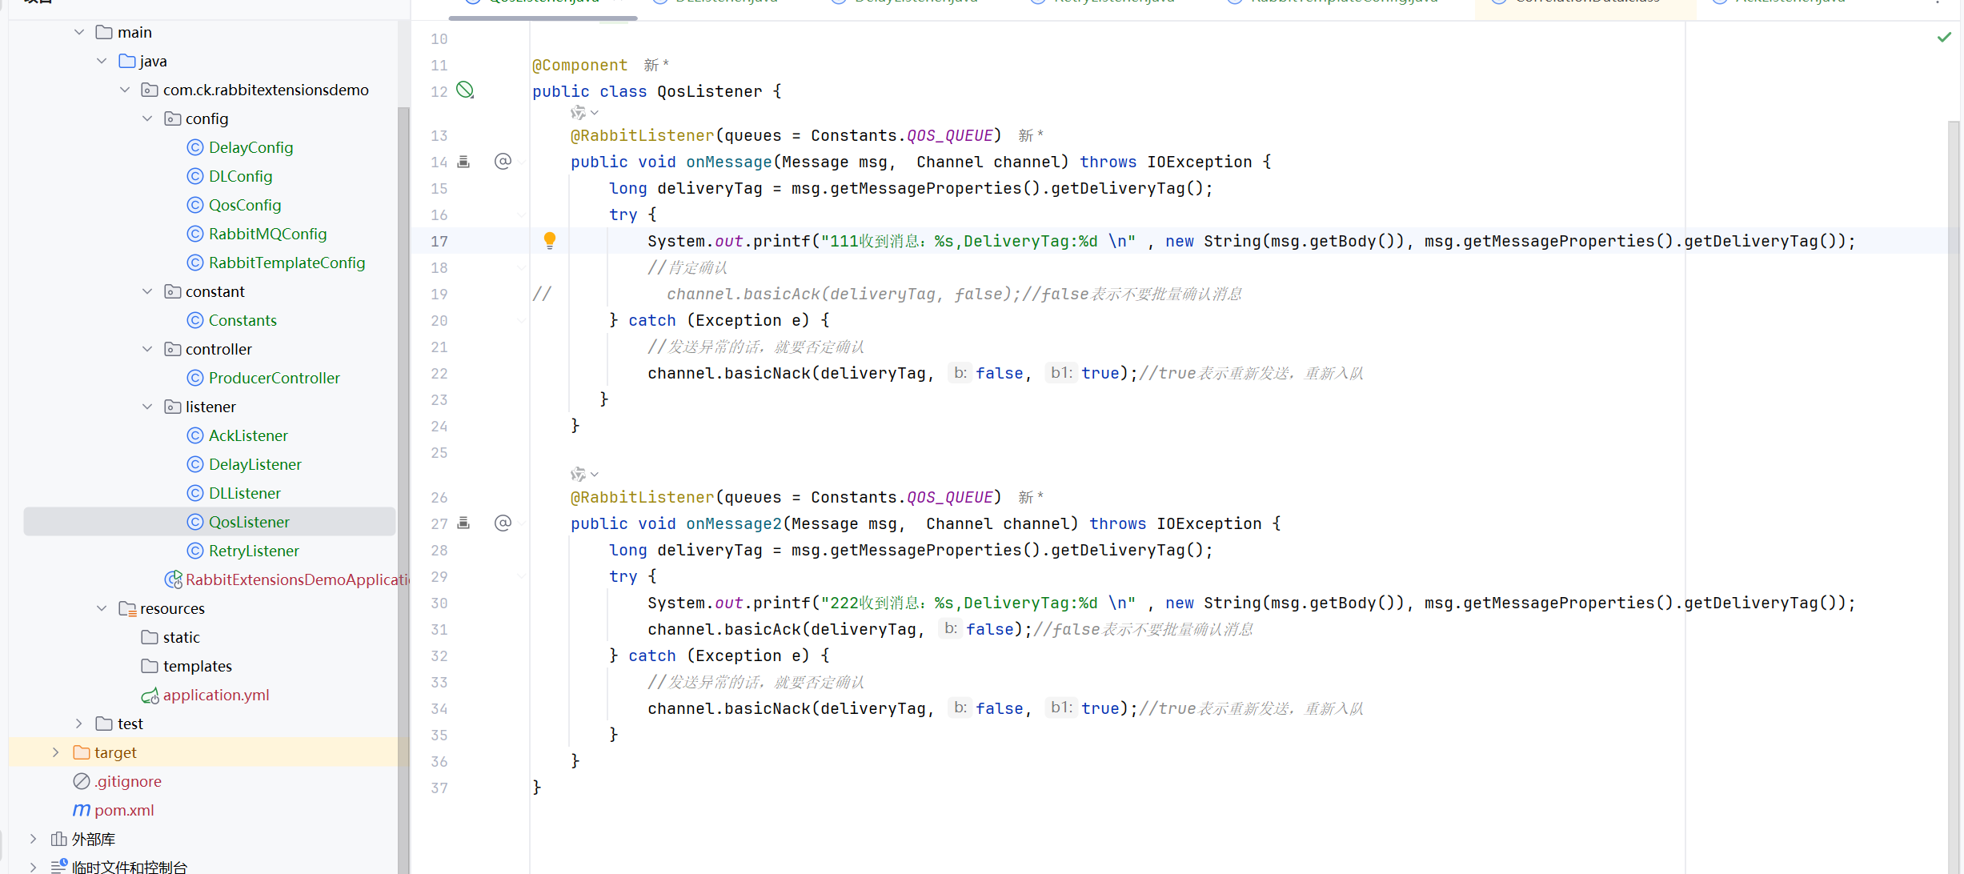Click the listener gutter icon next to line 14

tap(463, 162)
